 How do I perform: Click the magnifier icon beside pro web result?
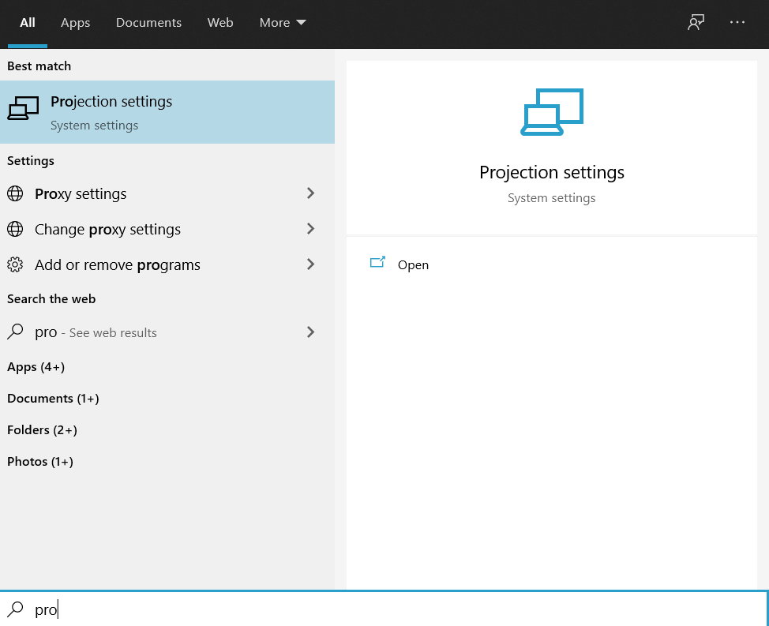coord(15,332)
